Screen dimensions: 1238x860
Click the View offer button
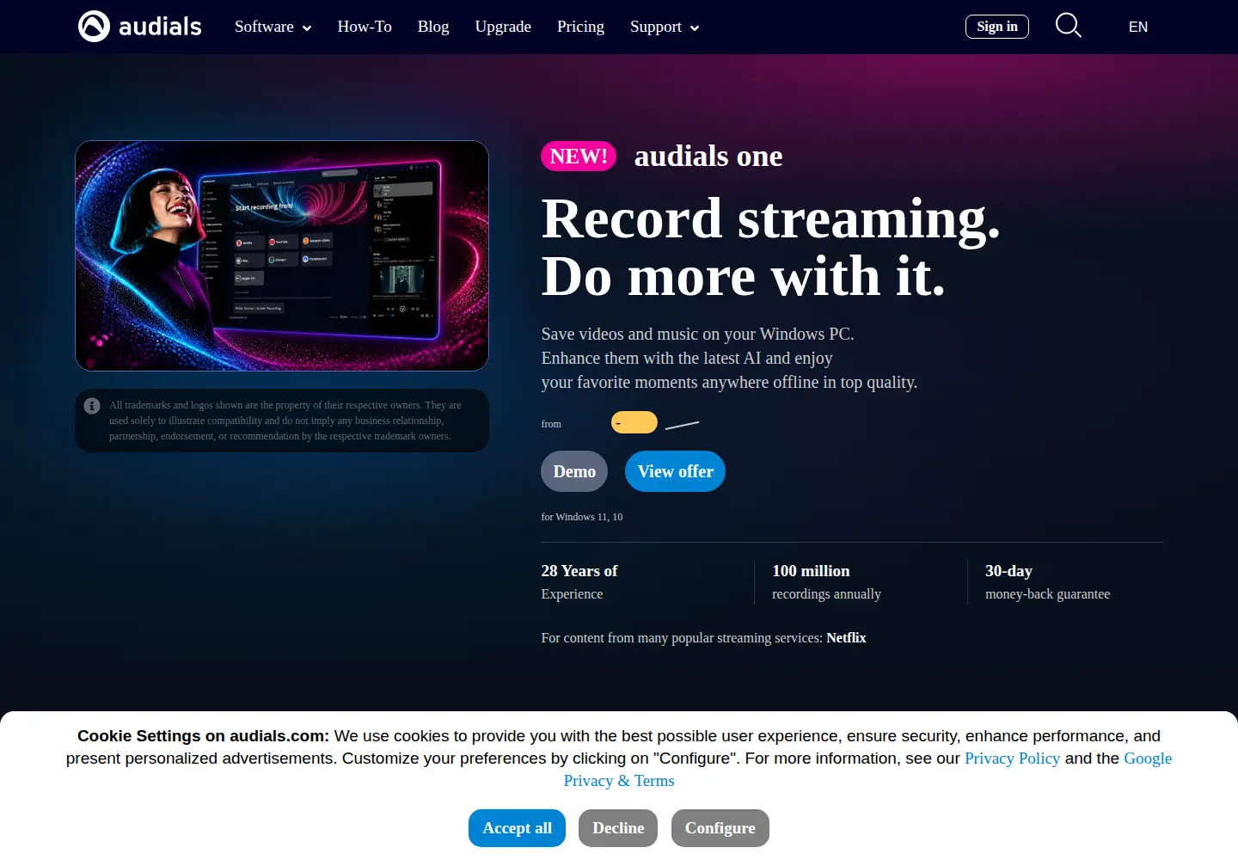675,471
